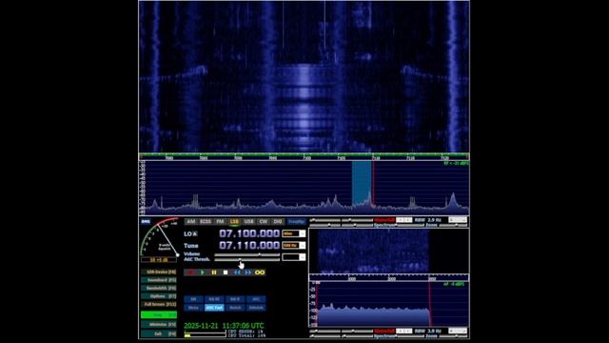This screenshot has height=343, width=609.
Task: Pause playback with the yellow pause icon
Action: coord(213,272)
